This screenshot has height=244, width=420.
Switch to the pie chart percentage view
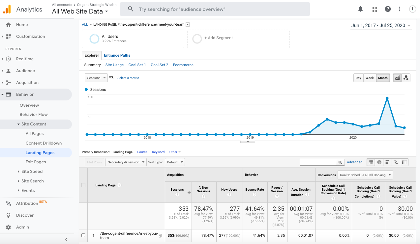(379, 162)
